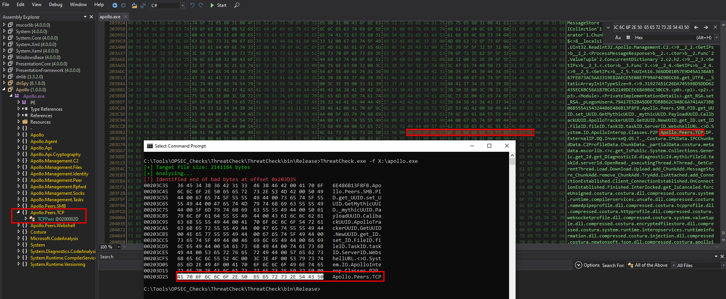Expand the System.Core (4.0.0.0) node
Image resolution: width=726 pixels, height=299 pixels.
[5, 38]
